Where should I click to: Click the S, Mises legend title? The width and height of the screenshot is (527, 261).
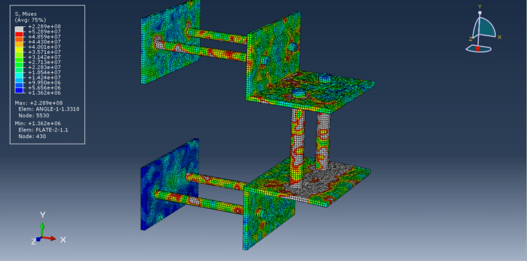(26, 14)
